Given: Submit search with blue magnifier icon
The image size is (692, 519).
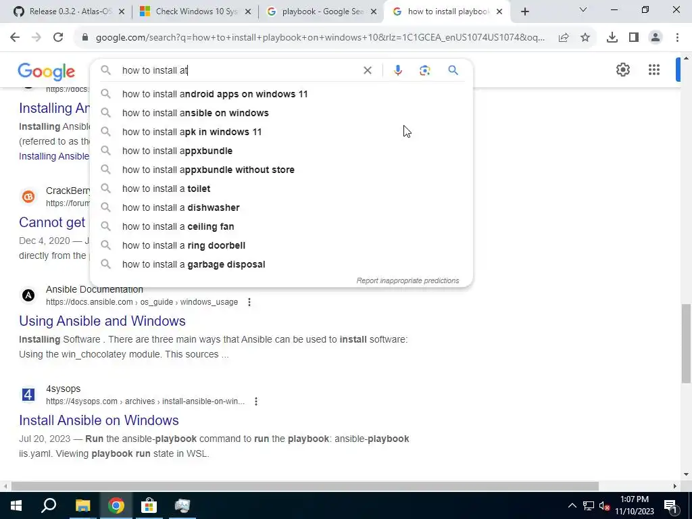Looking at the screenshot, I should pos(453,70).
